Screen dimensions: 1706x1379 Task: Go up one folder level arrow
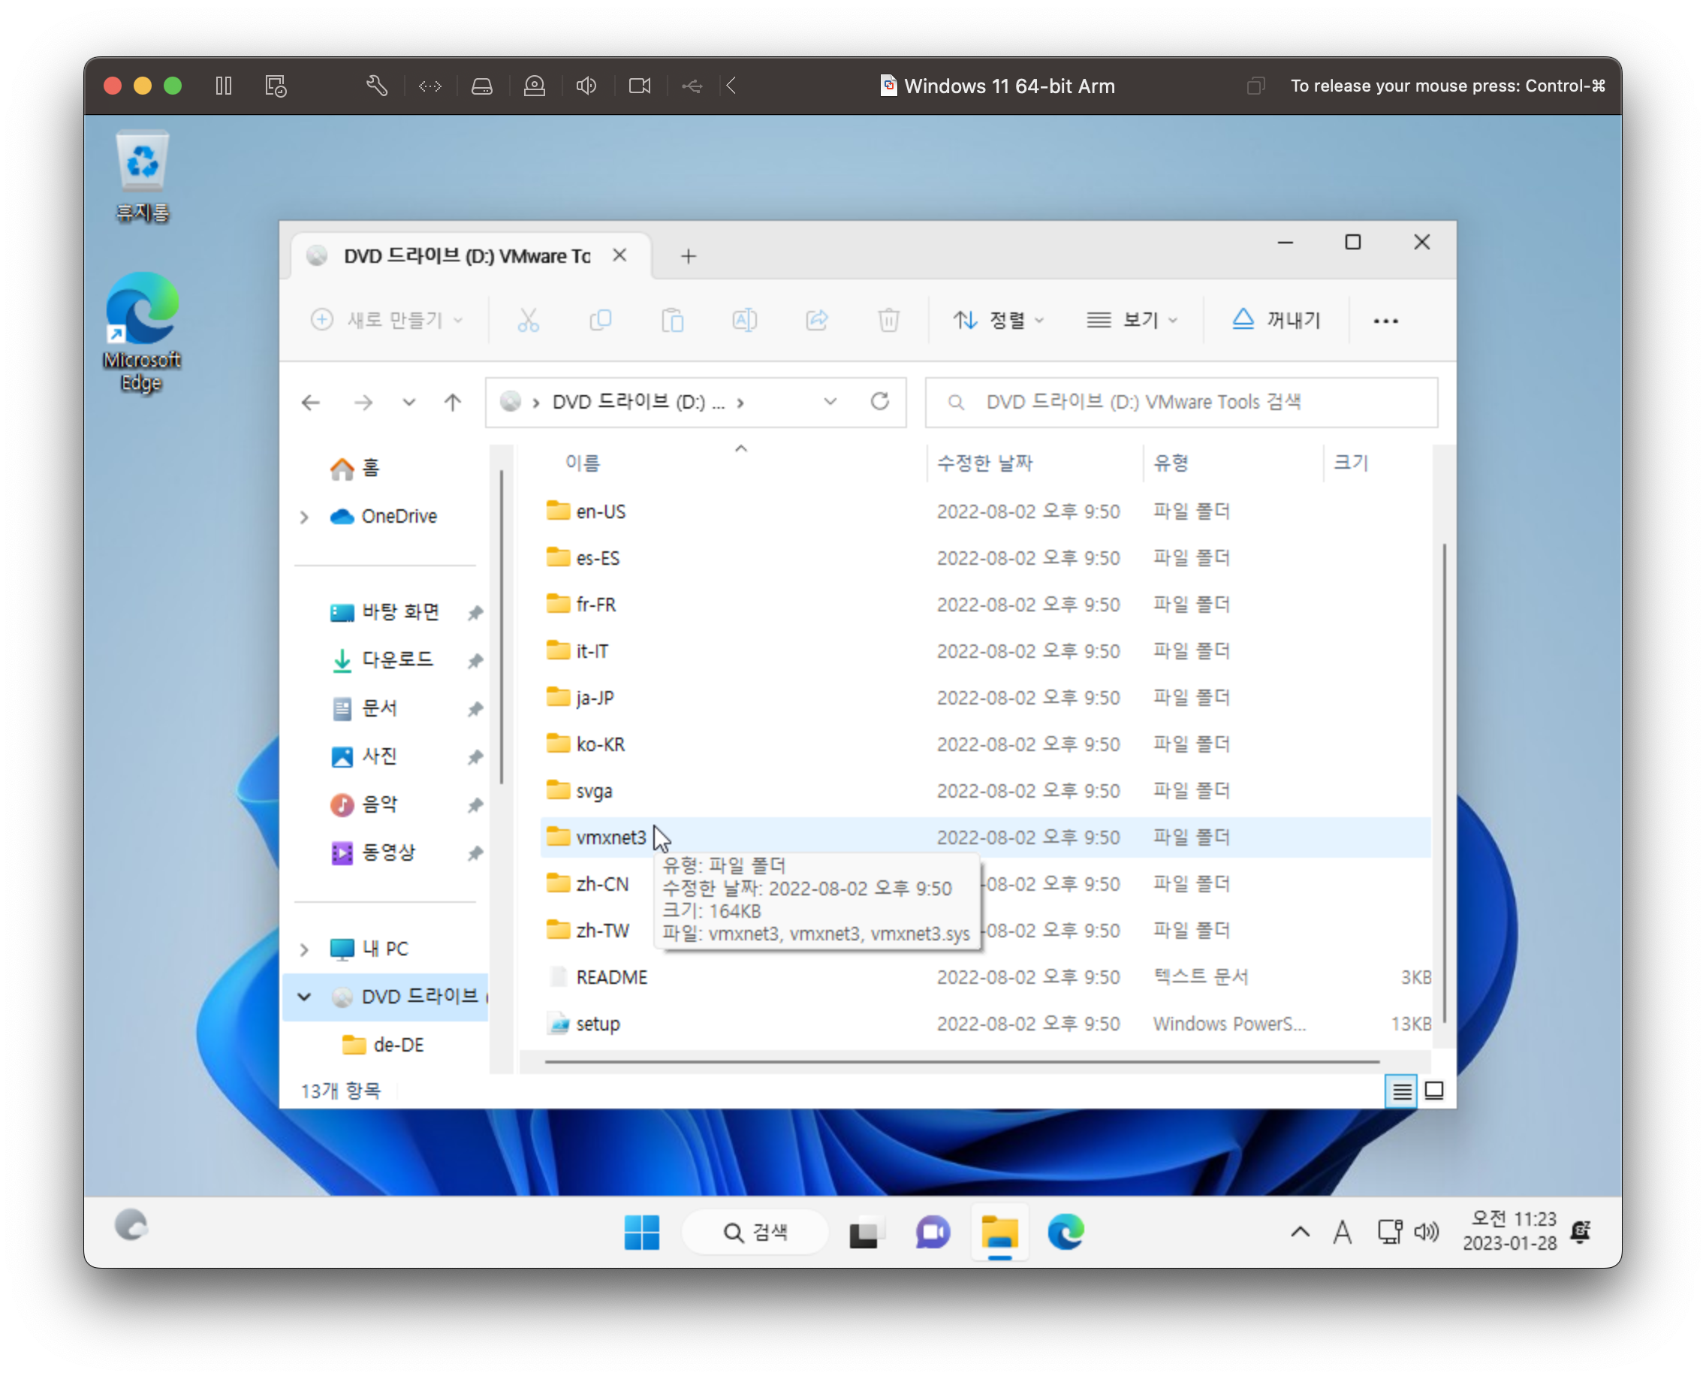point(453,403)
